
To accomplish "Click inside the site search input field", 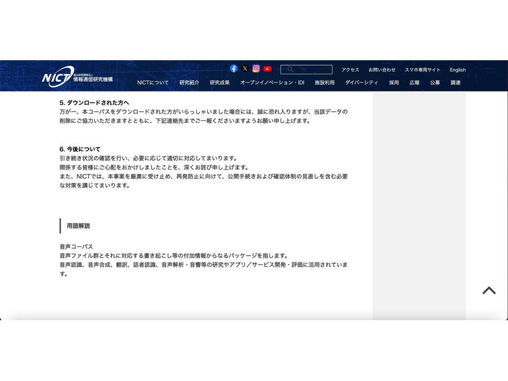I will 311,69.
